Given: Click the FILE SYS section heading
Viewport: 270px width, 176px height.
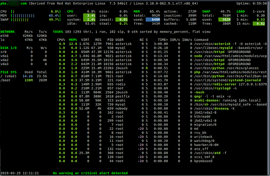Looking at the screenshot, I should (x=9, y=72).
